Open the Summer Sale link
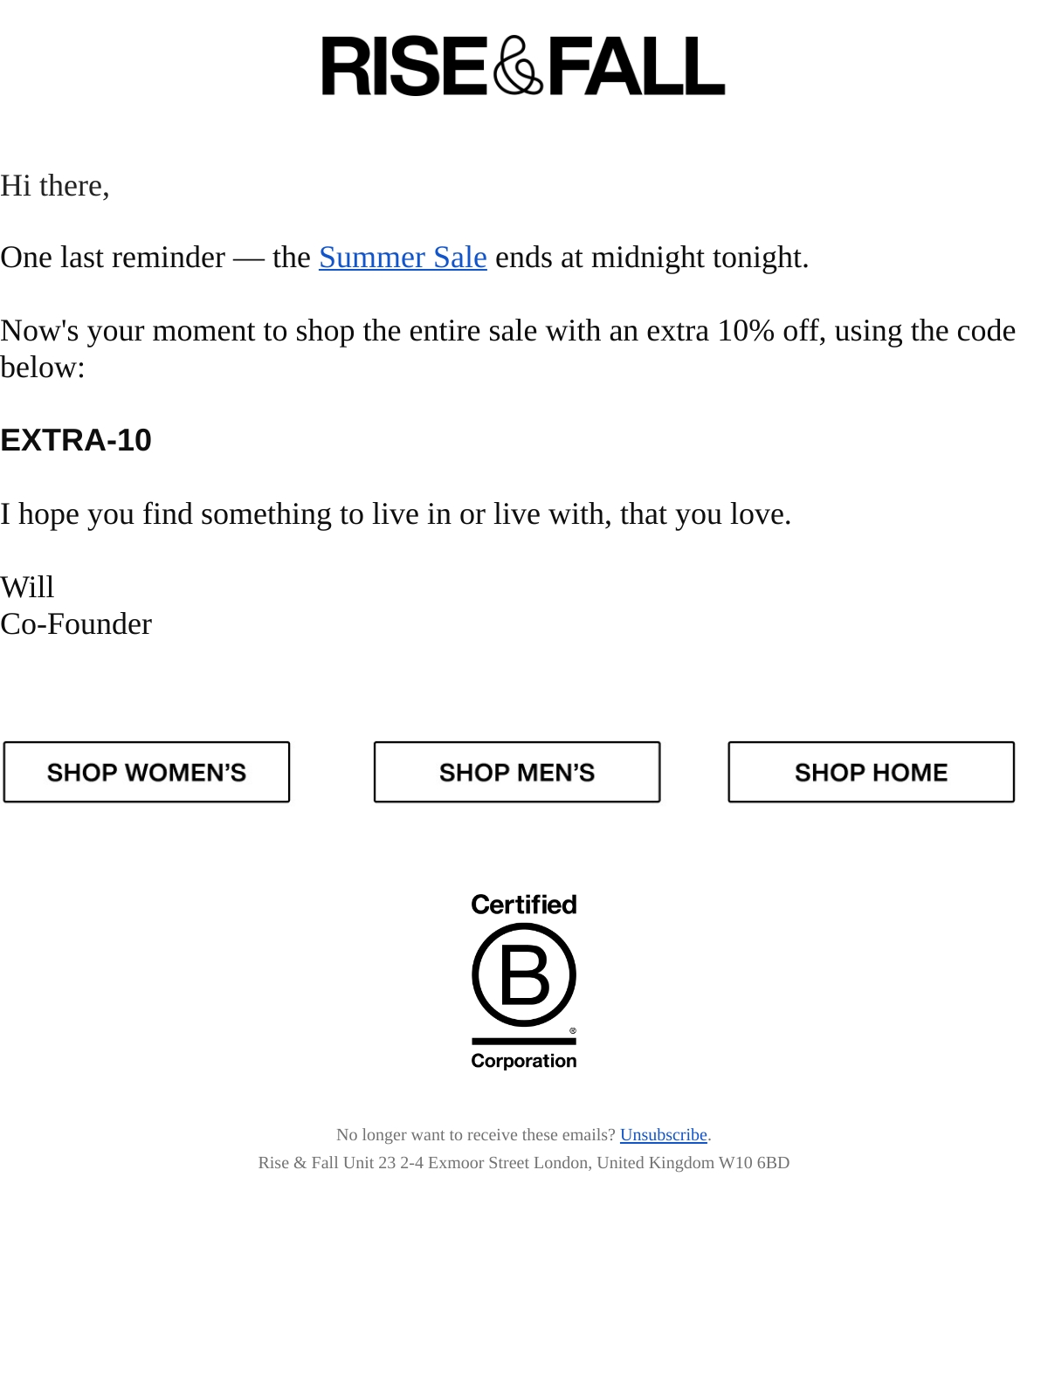 click(403, 258)
